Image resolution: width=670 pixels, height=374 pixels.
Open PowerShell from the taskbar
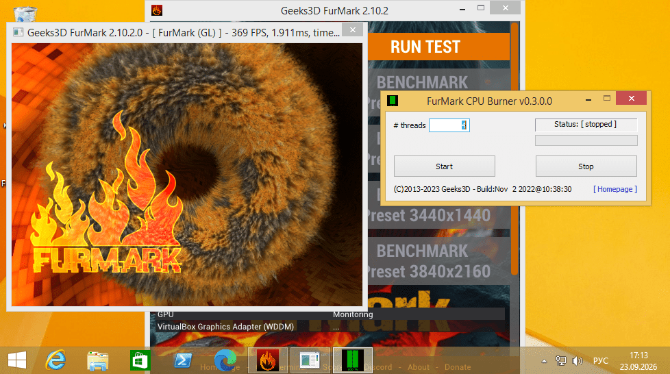183,360
